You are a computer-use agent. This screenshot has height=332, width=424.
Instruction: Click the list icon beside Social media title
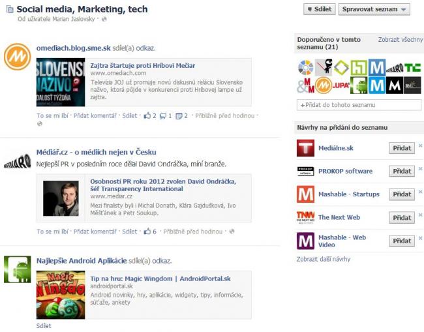tap(10, 10)
